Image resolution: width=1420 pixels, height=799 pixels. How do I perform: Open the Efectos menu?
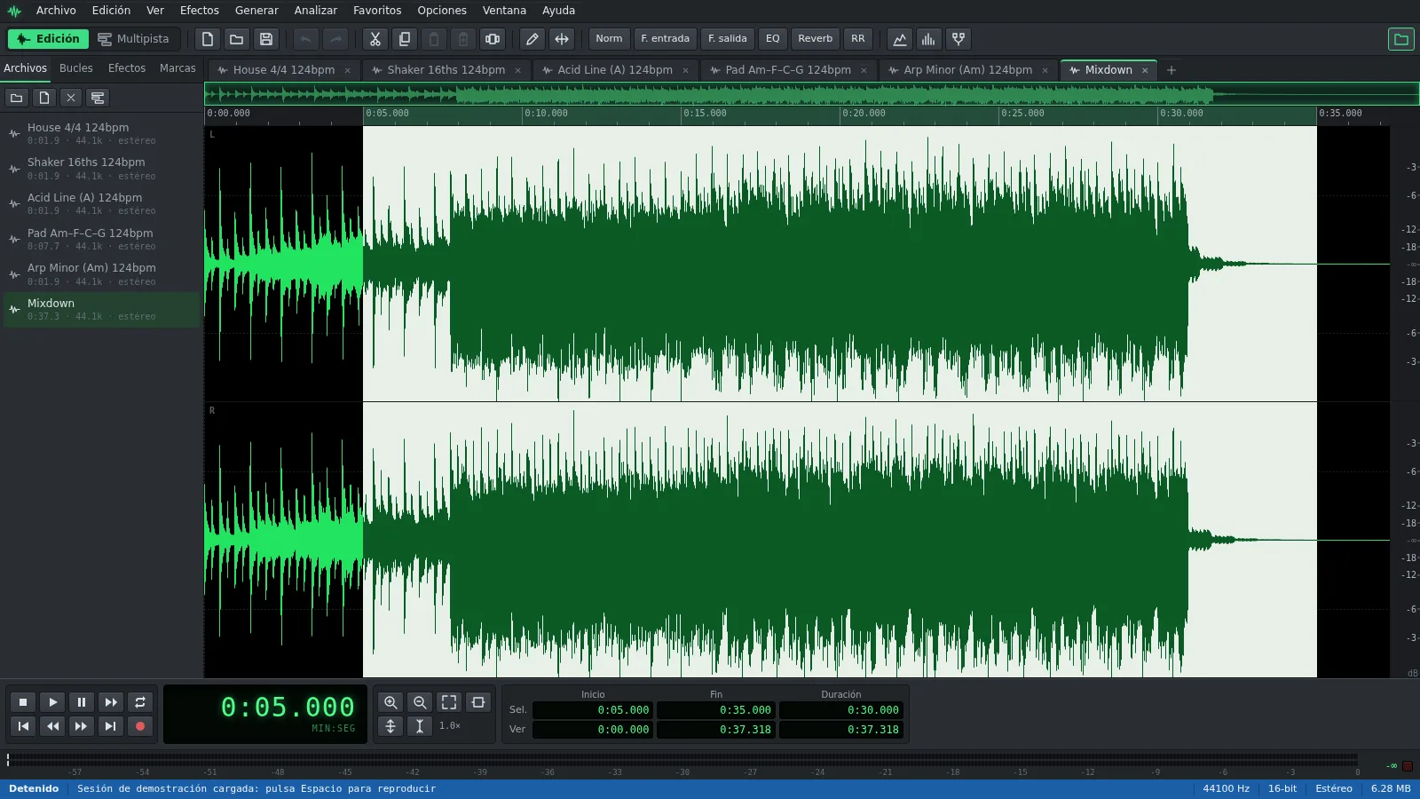tap(200, 11)
